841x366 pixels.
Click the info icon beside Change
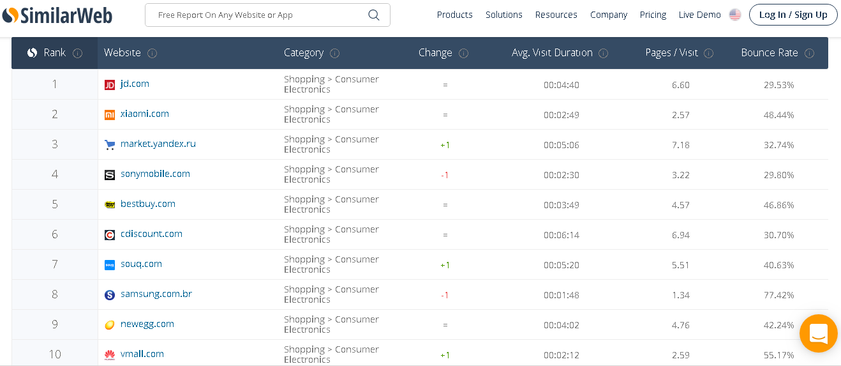pyautogui.click(x=463, y=54)
